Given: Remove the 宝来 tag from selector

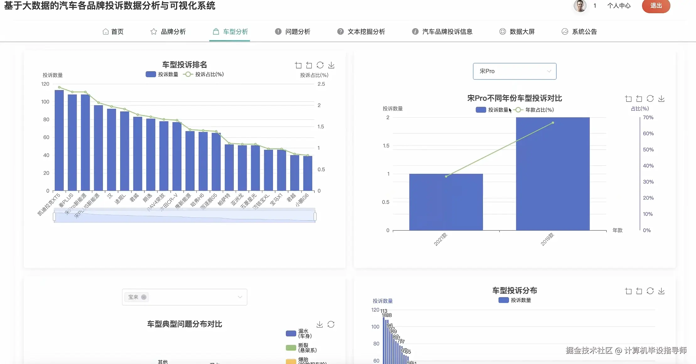Looking at the screenshot, I should (144, 297).
